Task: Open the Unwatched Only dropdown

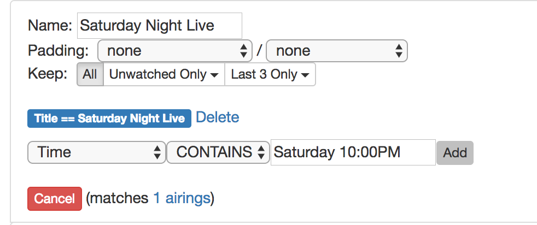Action: pyautogui.click(x=164, y=75)
